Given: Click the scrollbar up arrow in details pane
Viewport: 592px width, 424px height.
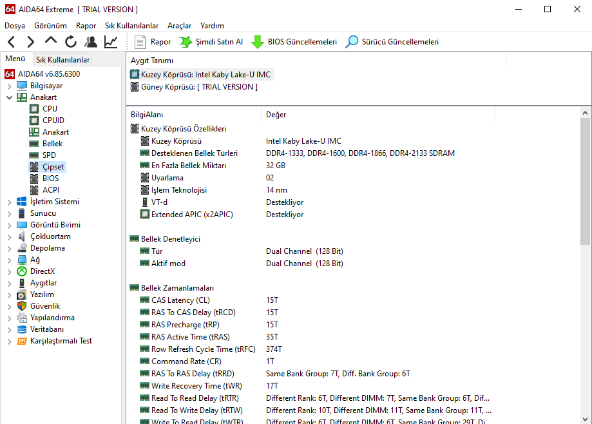Looking at the screenshot, I should (x=585, y=113).
